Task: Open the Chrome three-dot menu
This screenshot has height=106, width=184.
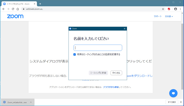Action: (x=180, y=9)
